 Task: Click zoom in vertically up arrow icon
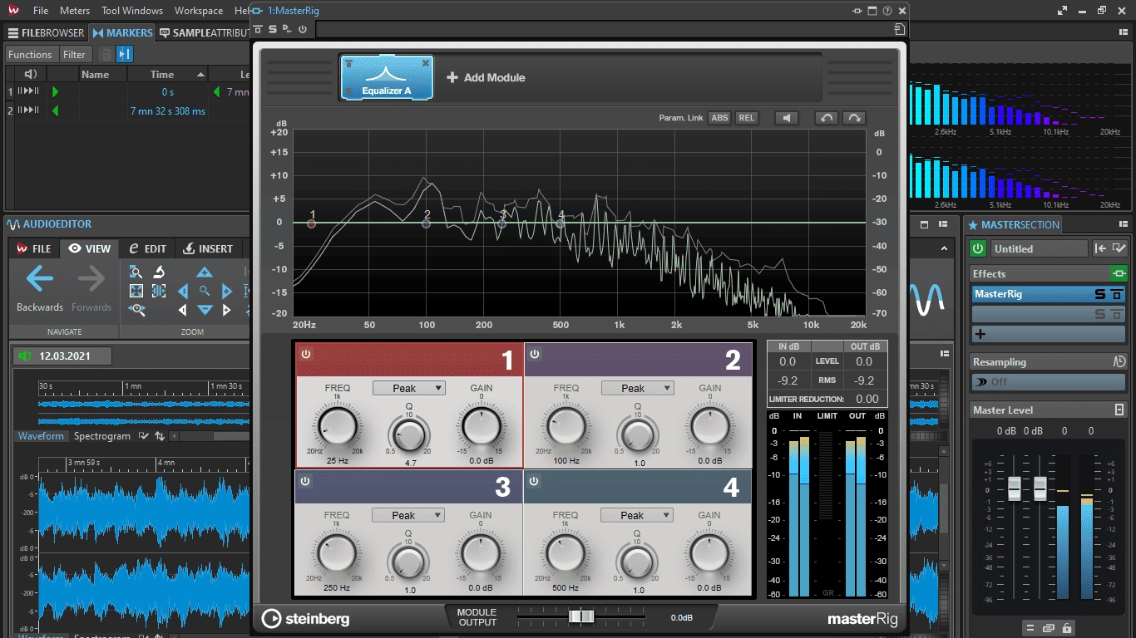click(205, 272)
